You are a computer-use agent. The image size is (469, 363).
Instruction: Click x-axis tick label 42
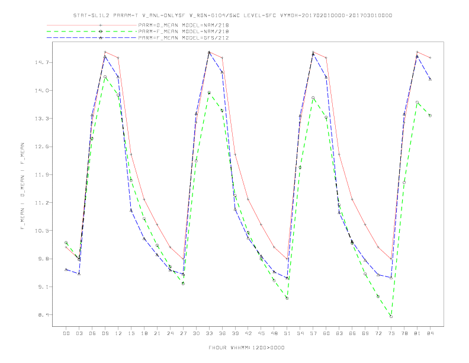point(248,333)
